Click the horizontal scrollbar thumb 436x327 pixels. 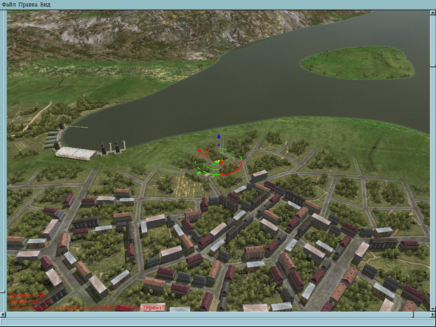tap(413, 315)
